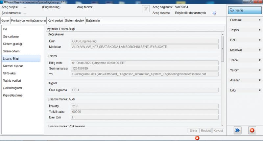
Task: Click the red cancel icon in right panel
Action: point(252,130)
